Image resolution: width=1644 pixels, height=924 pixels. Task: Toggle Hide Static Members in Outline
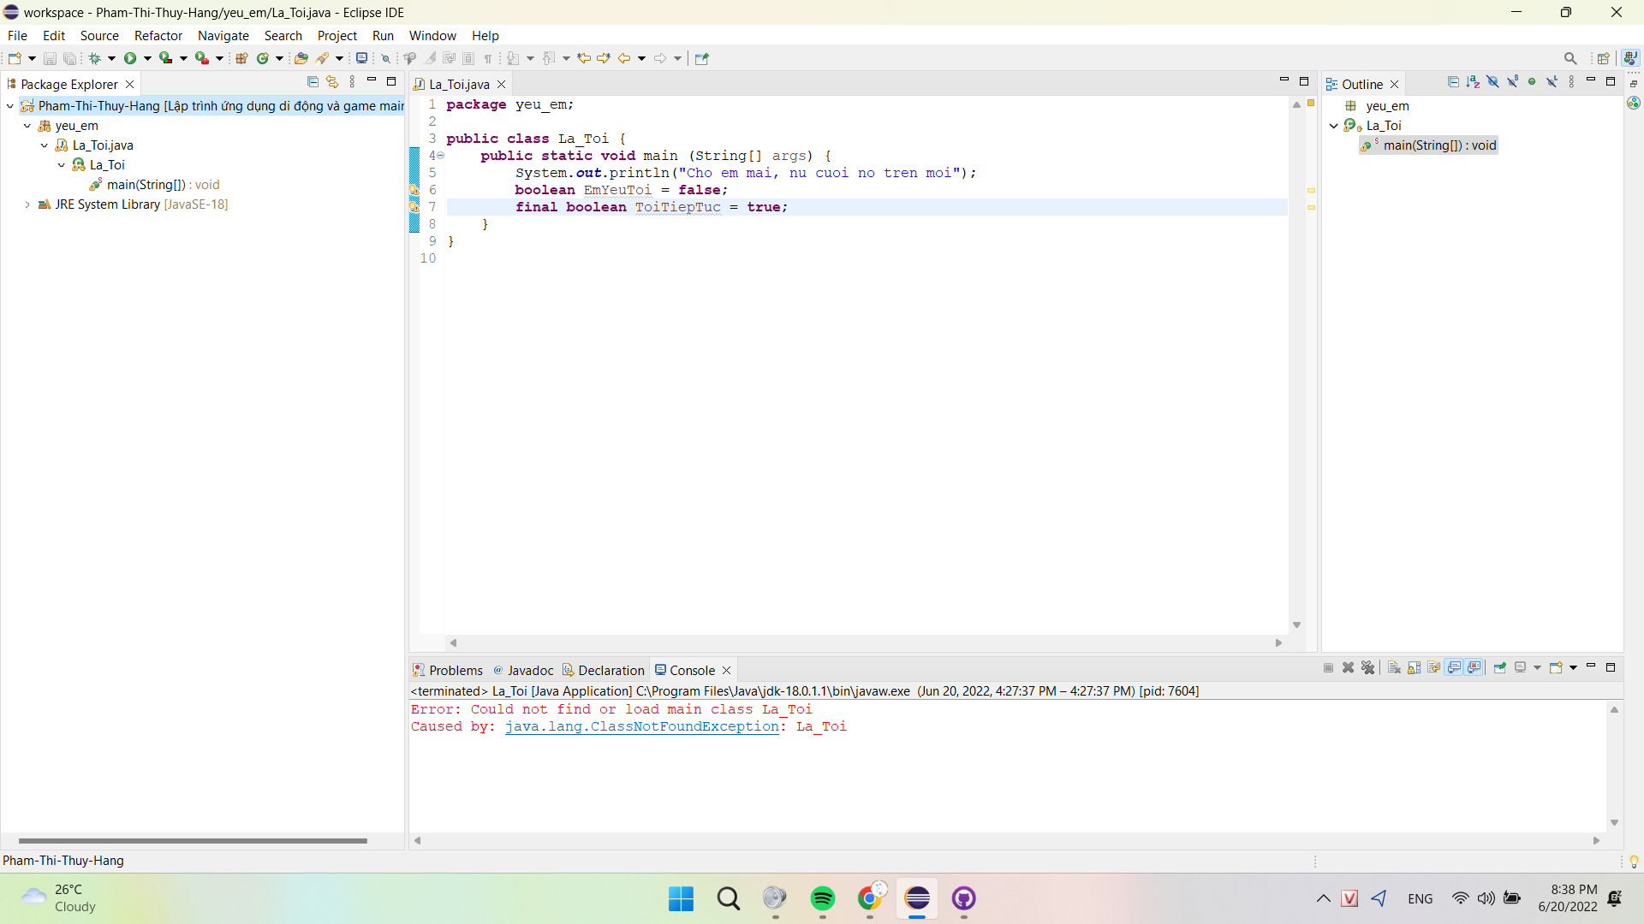pyautogui.click(x=1513, y=81)
